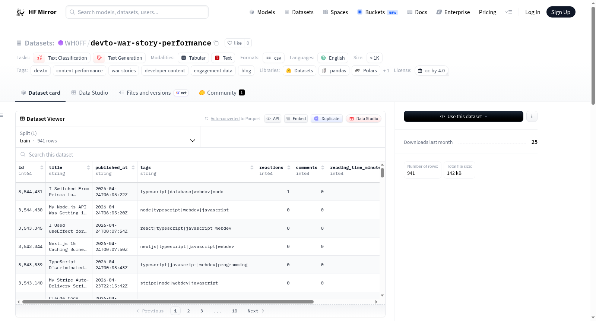Click the Text modality tag

point(223,58)
